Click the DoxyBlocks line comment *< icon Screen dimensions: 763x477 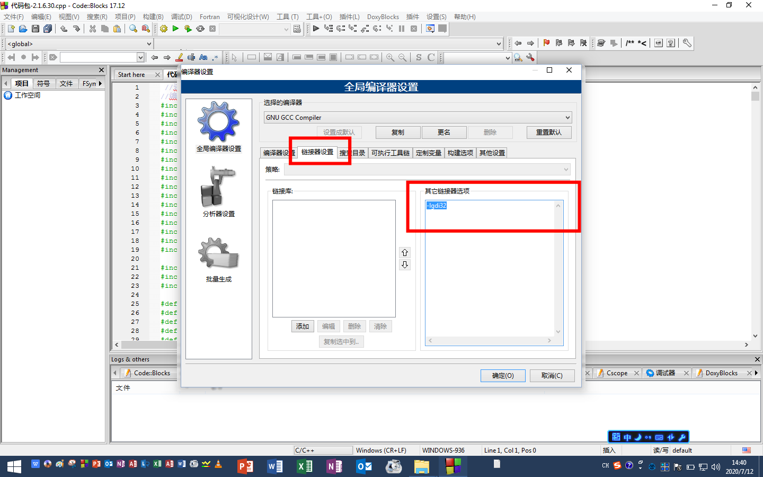642,43
